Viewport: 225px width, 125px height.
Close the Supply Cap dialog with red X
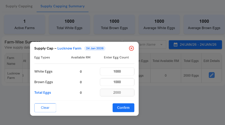click(131, 48)
